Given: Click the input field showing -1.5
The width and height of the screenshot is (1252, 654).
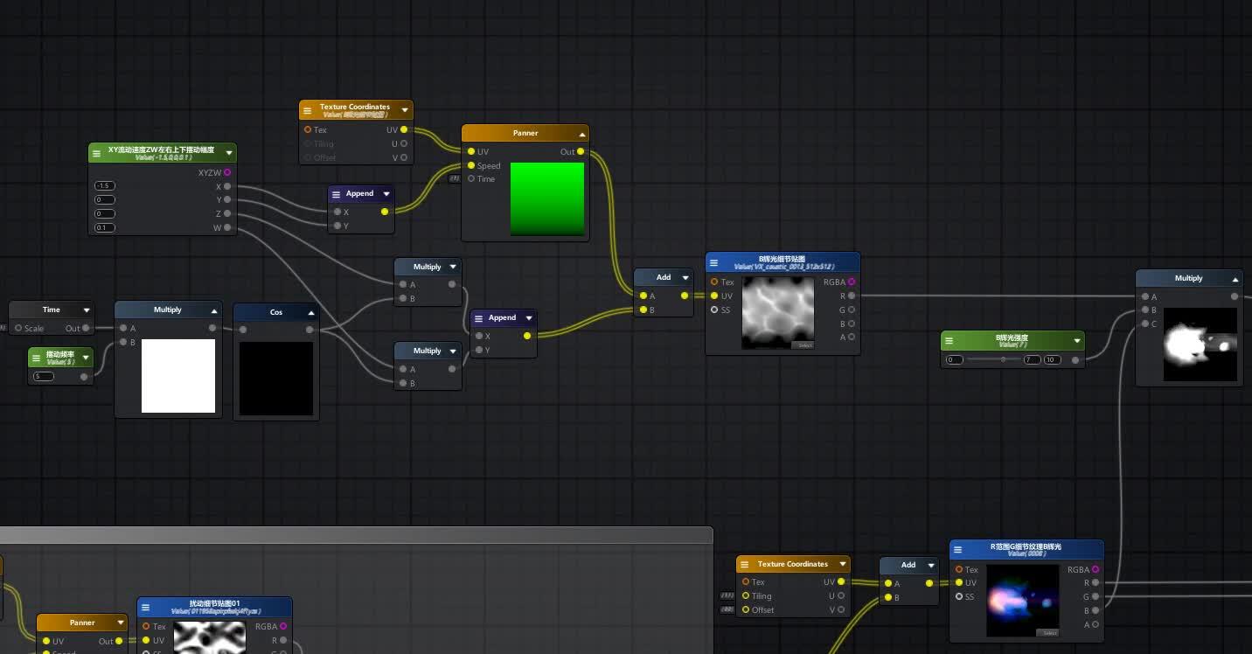Looking at the screenshot, I should click(x=104, y=185).
